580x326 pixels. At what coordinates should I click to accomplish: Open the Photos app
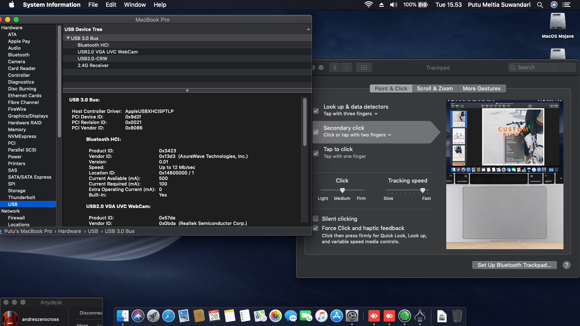pos(276,316)
